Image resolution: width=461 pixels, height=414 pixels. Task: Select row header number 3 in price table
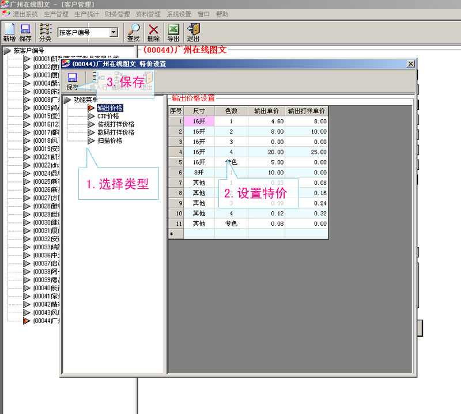point(176,142)
